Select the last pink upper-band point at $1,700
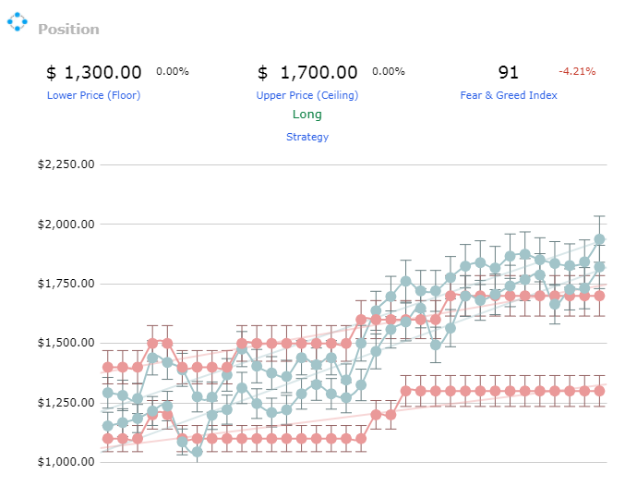This screenshot has width=637, height=498. pos(600,296)
